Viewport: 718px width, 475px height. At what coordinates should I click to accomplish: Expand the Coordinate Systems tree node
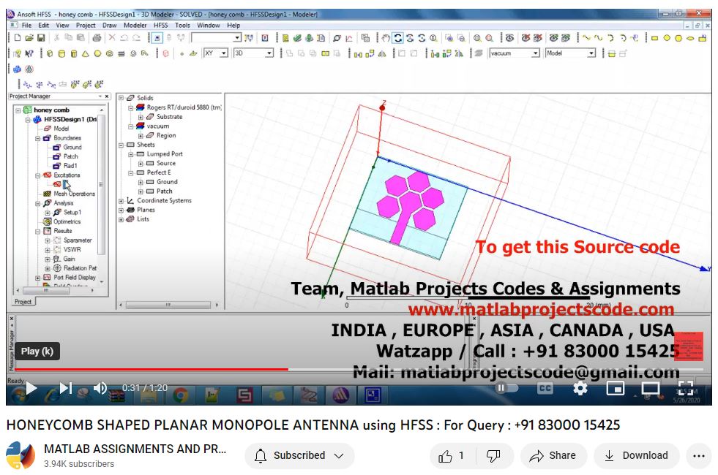coord(121,201)
